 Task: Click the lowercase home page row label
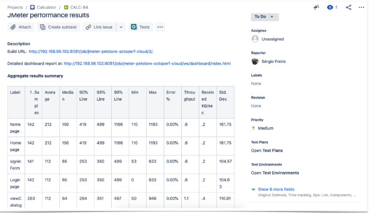[x=15, y=128]
